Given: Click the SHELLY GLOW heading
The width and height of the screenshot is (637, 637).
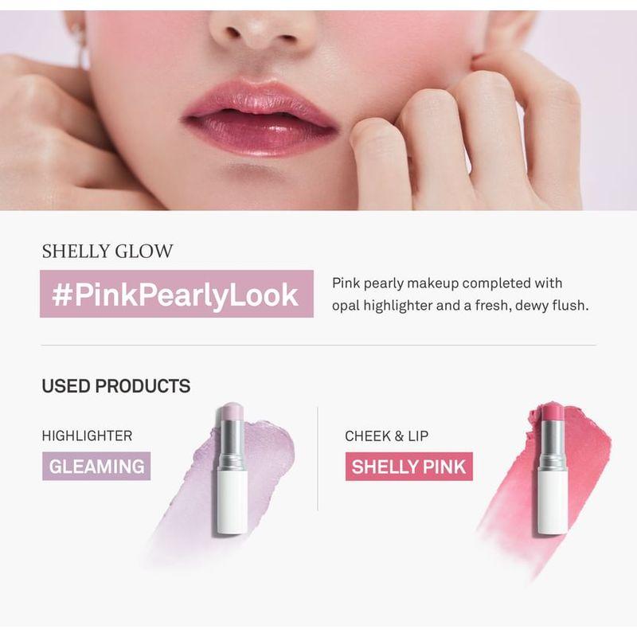Looking at the screenshot, I should click(107, 251).
